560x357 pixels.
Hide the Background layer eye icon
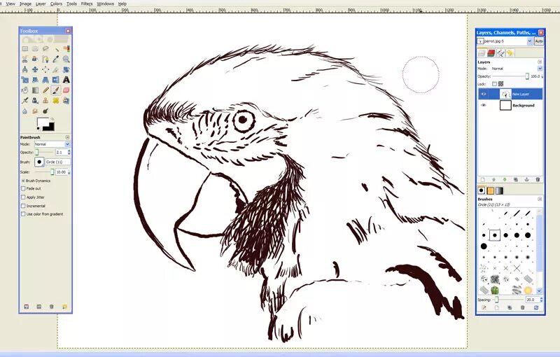[x=483, y=105]
